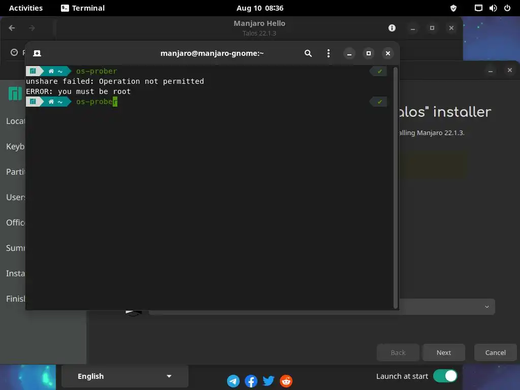This screenshot has height=390, width=520.
Task: Open the clock and calendar panel
Action: (x=260, y=8)
